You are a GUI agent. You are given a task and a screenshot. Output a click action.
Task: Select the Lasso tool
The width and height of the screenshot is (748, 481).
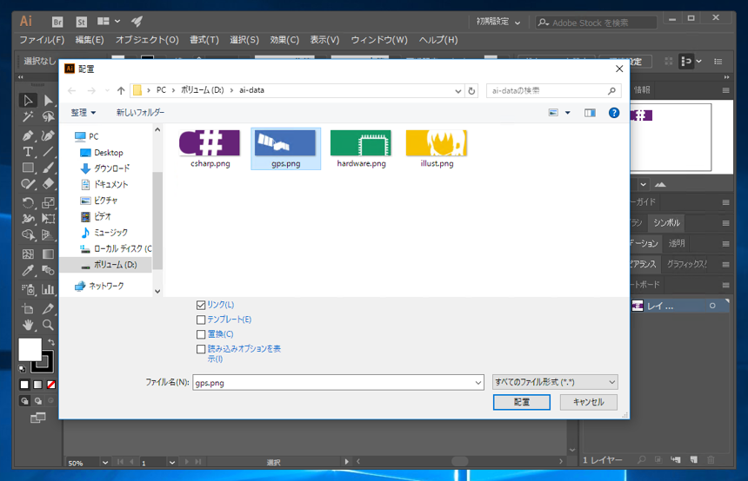click(x=48, y=116)
